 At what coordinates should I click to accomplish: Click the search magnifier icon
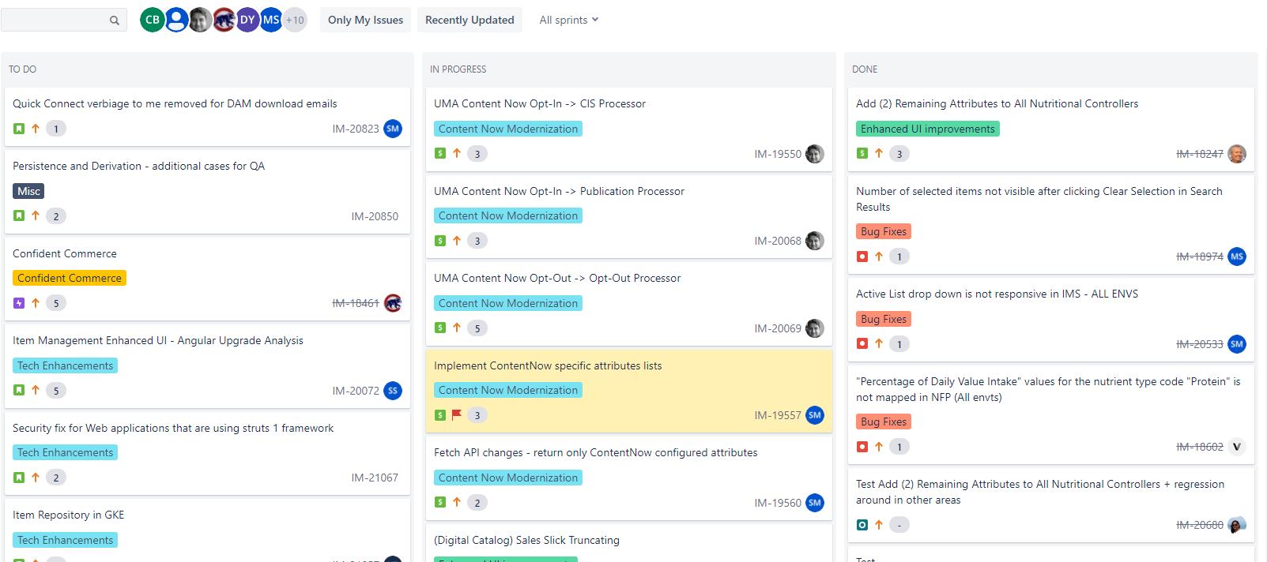tap(115, 21)
